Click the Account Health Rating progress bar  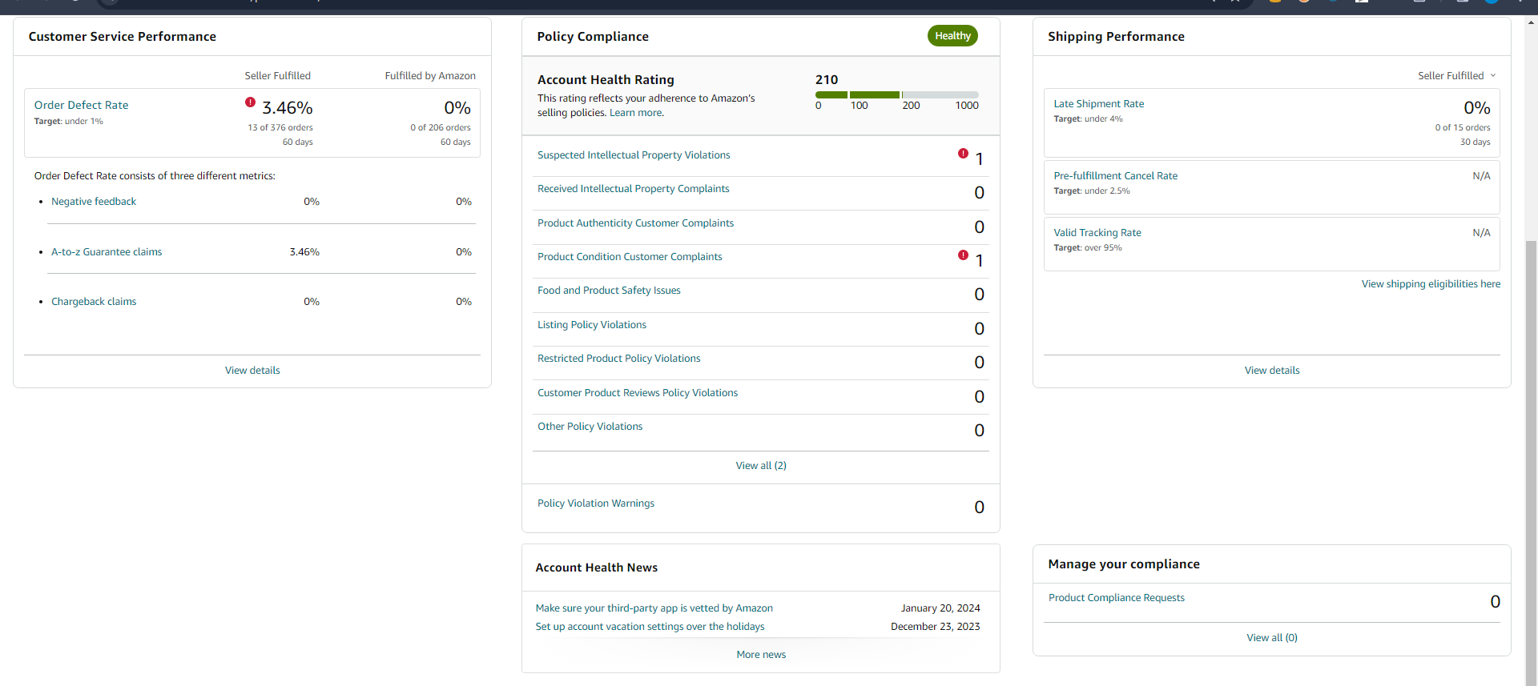[897, 94]
